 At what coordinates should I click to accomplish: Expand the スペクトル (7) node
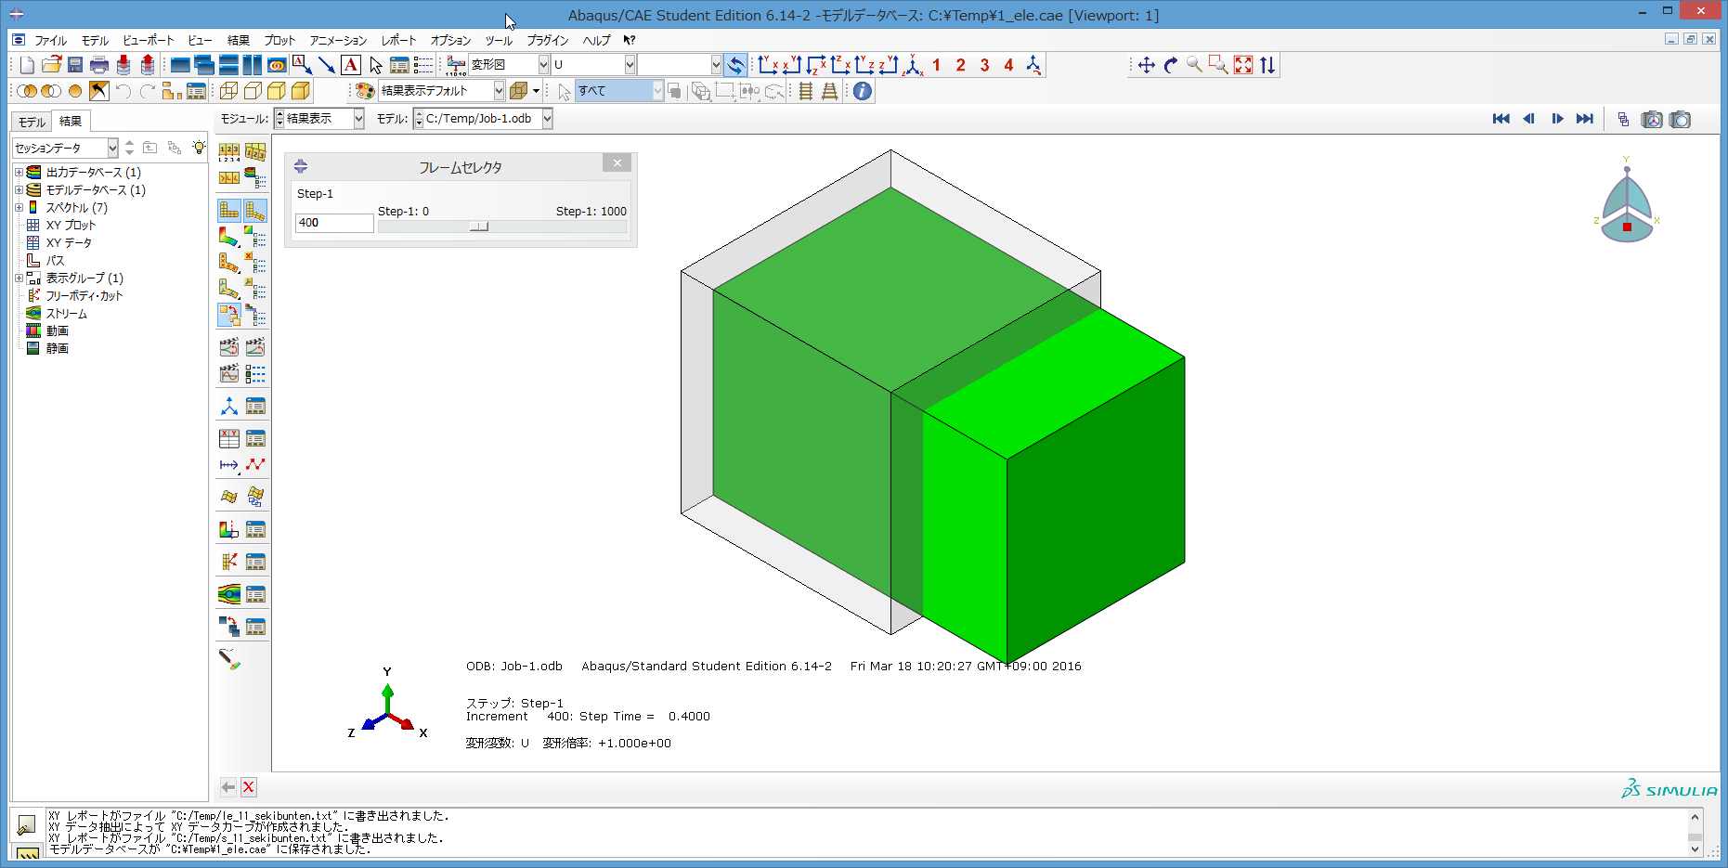tap(19, 208)
